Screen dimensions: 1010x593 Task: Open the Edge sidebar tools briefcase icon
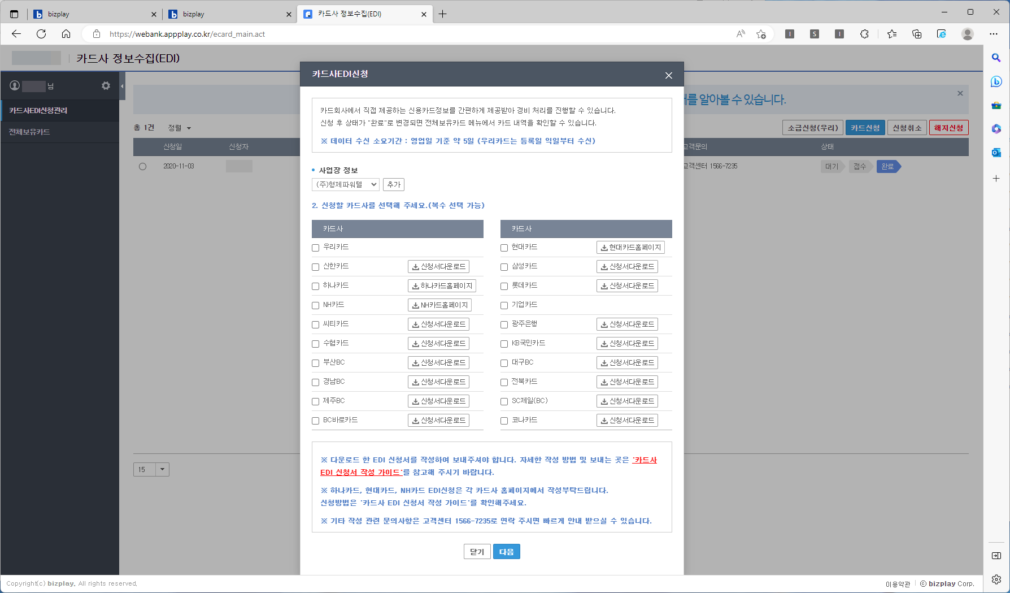(996, 105)
